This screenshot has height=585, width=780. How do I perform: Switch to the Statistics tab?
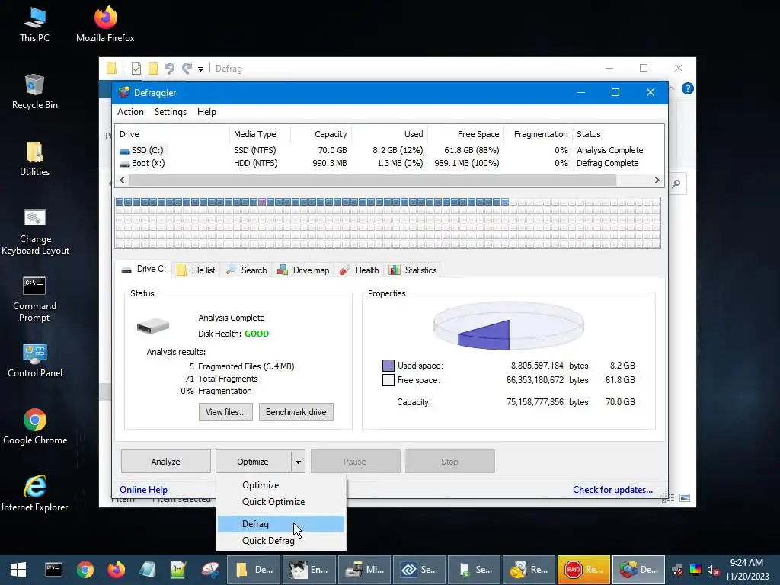tap(413, 270)
